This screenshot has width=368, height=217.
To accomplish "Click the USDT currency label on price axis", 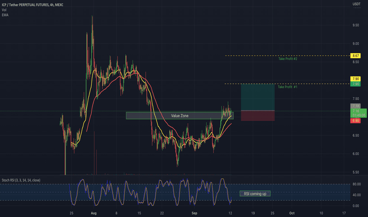I will 356,4.
